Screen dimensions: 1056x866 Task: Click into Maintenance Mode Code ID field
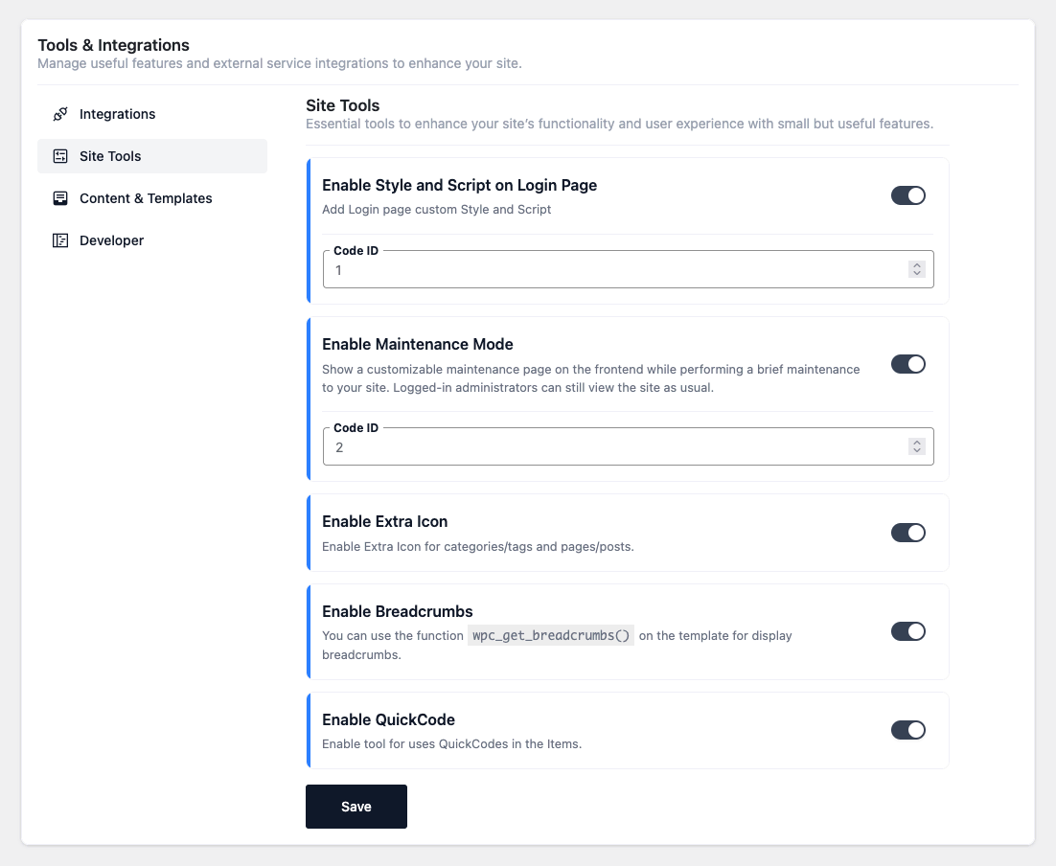[613, 446]
